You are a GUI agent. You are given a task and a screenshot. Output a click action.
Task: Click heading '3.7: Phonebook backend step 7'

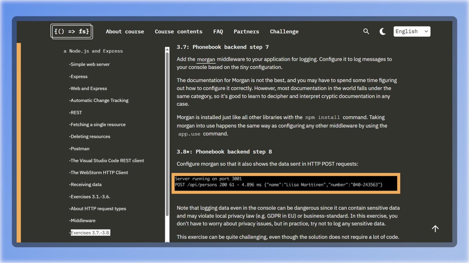pyautogui.click(x=223, y=47)
